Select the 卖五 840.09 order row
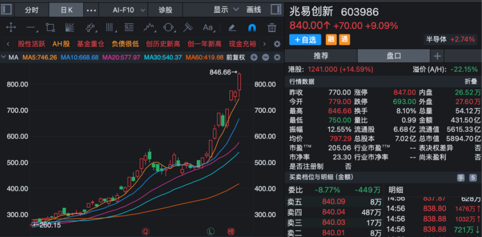Viewport: 482px width, 237px height. pos(334,202)
